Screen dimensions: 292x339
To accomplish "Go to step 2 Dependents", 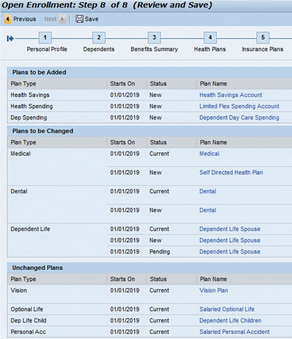I will click(x=99, y=37).
